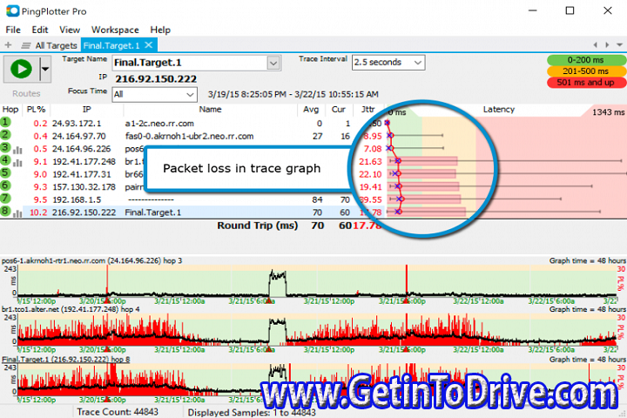Toggle the timeline graph icon for hop 3
This screenshot has height=418, width=627.
pos(17,151)
